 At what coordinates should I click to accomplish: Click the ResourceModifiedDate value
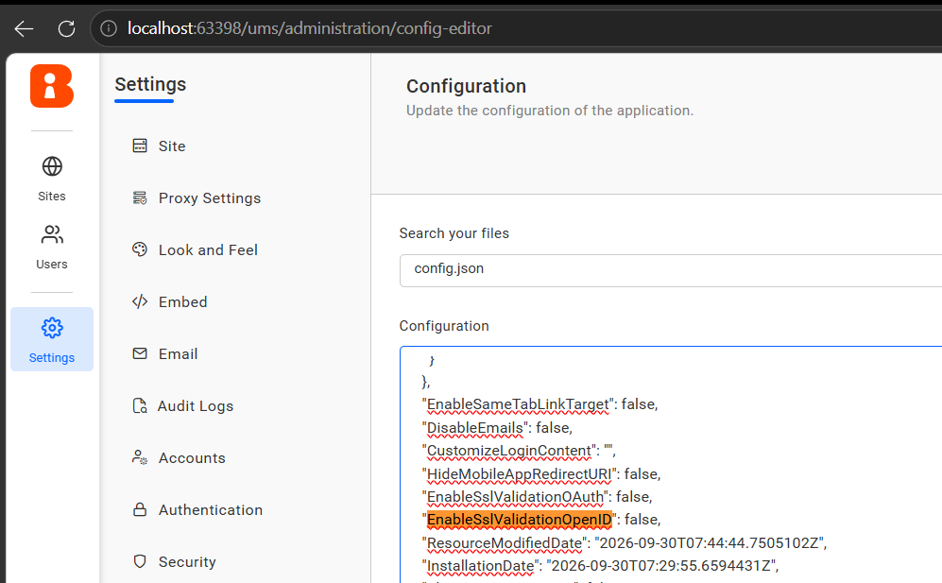coord(709,543)
